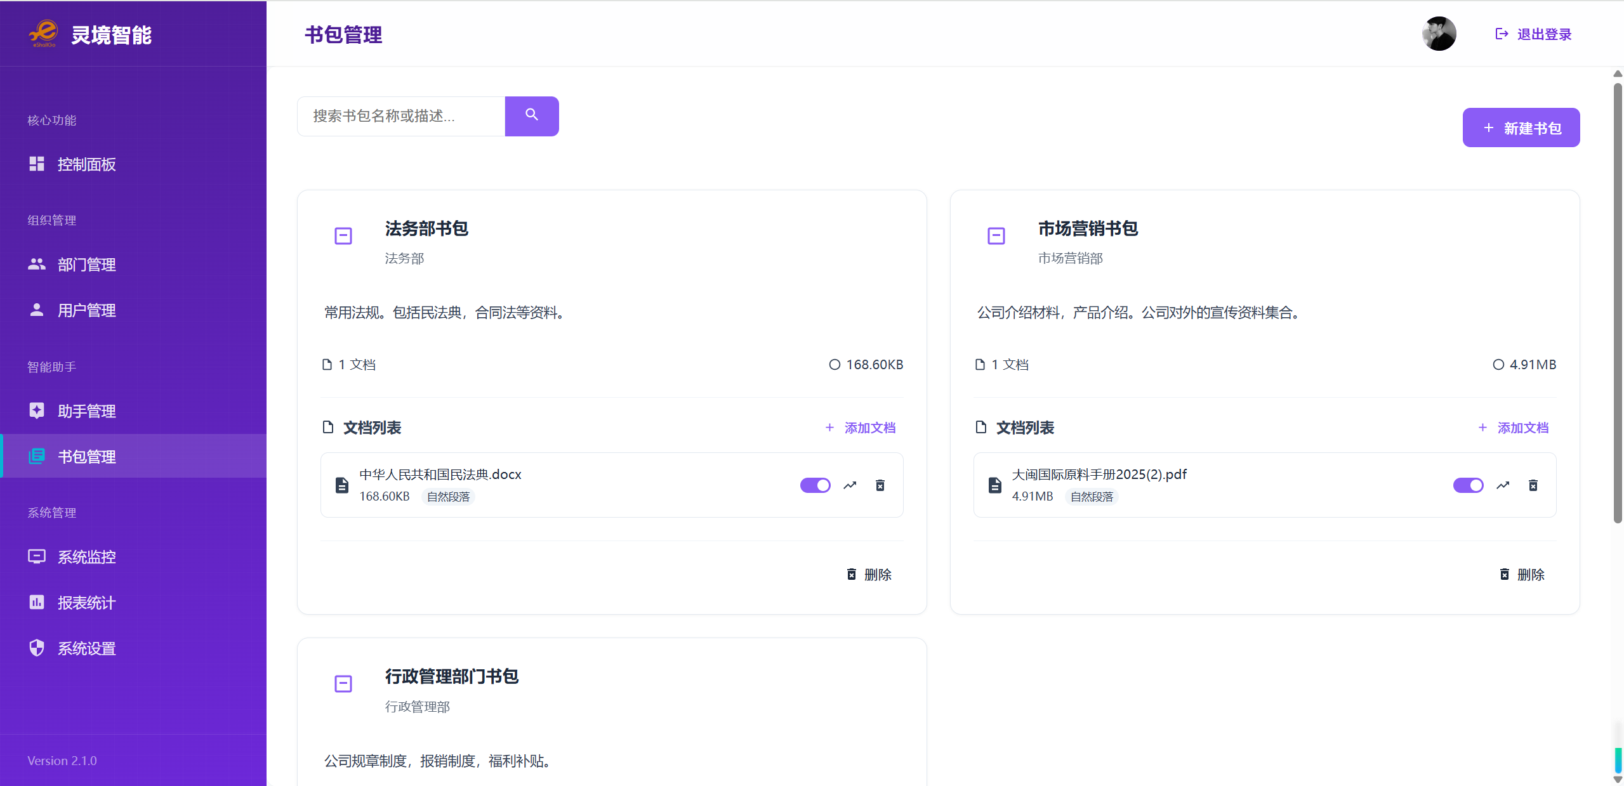1624x786 pixels.
Task: Click the user avatar picture
Action: click(1438, 34)
